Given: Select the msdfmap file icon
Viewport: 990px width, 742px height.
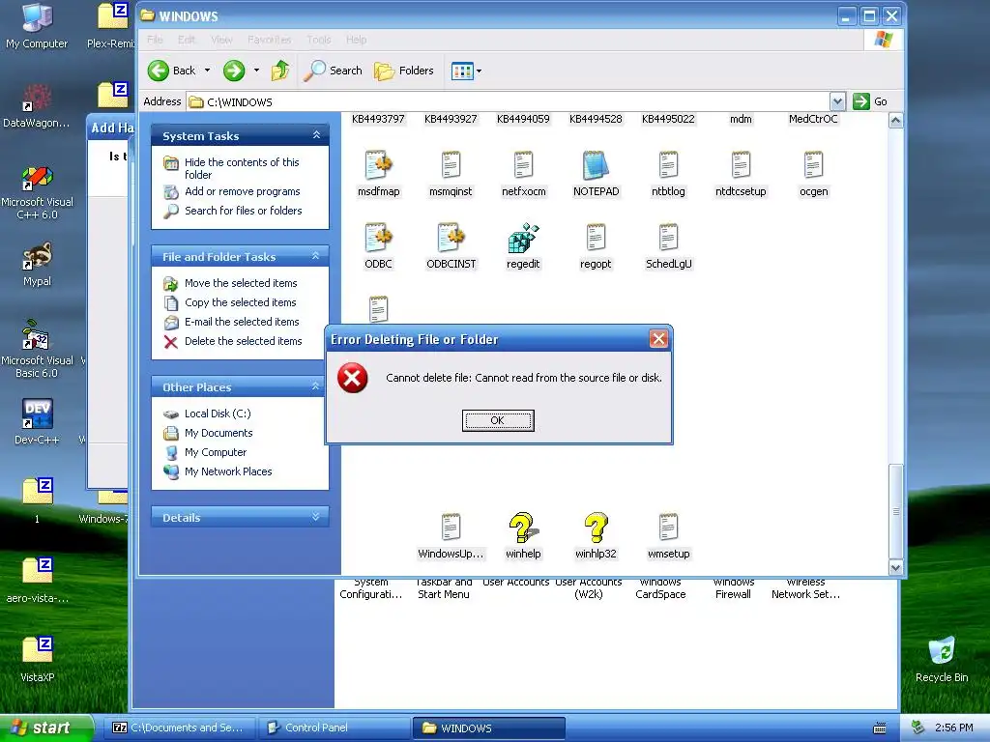Looking at the screenshot, I should click(378, 165).
